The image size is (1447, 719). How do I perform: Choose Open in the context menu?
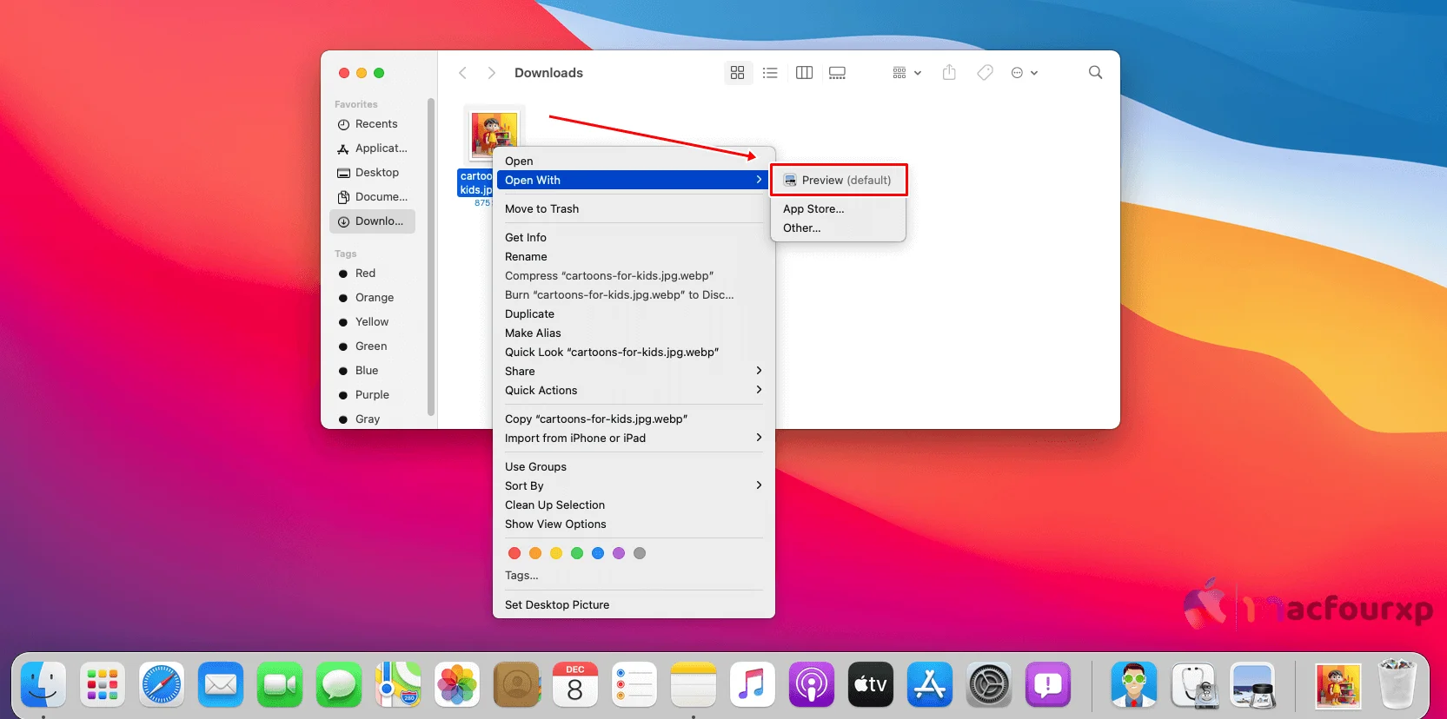634,161
